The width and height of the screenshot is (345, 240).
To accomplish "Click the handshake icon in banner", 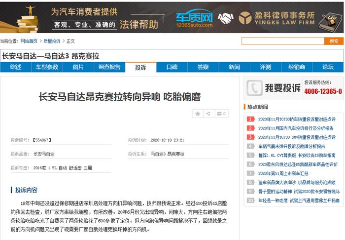I will pyautogui.click(x=225, y=18).
